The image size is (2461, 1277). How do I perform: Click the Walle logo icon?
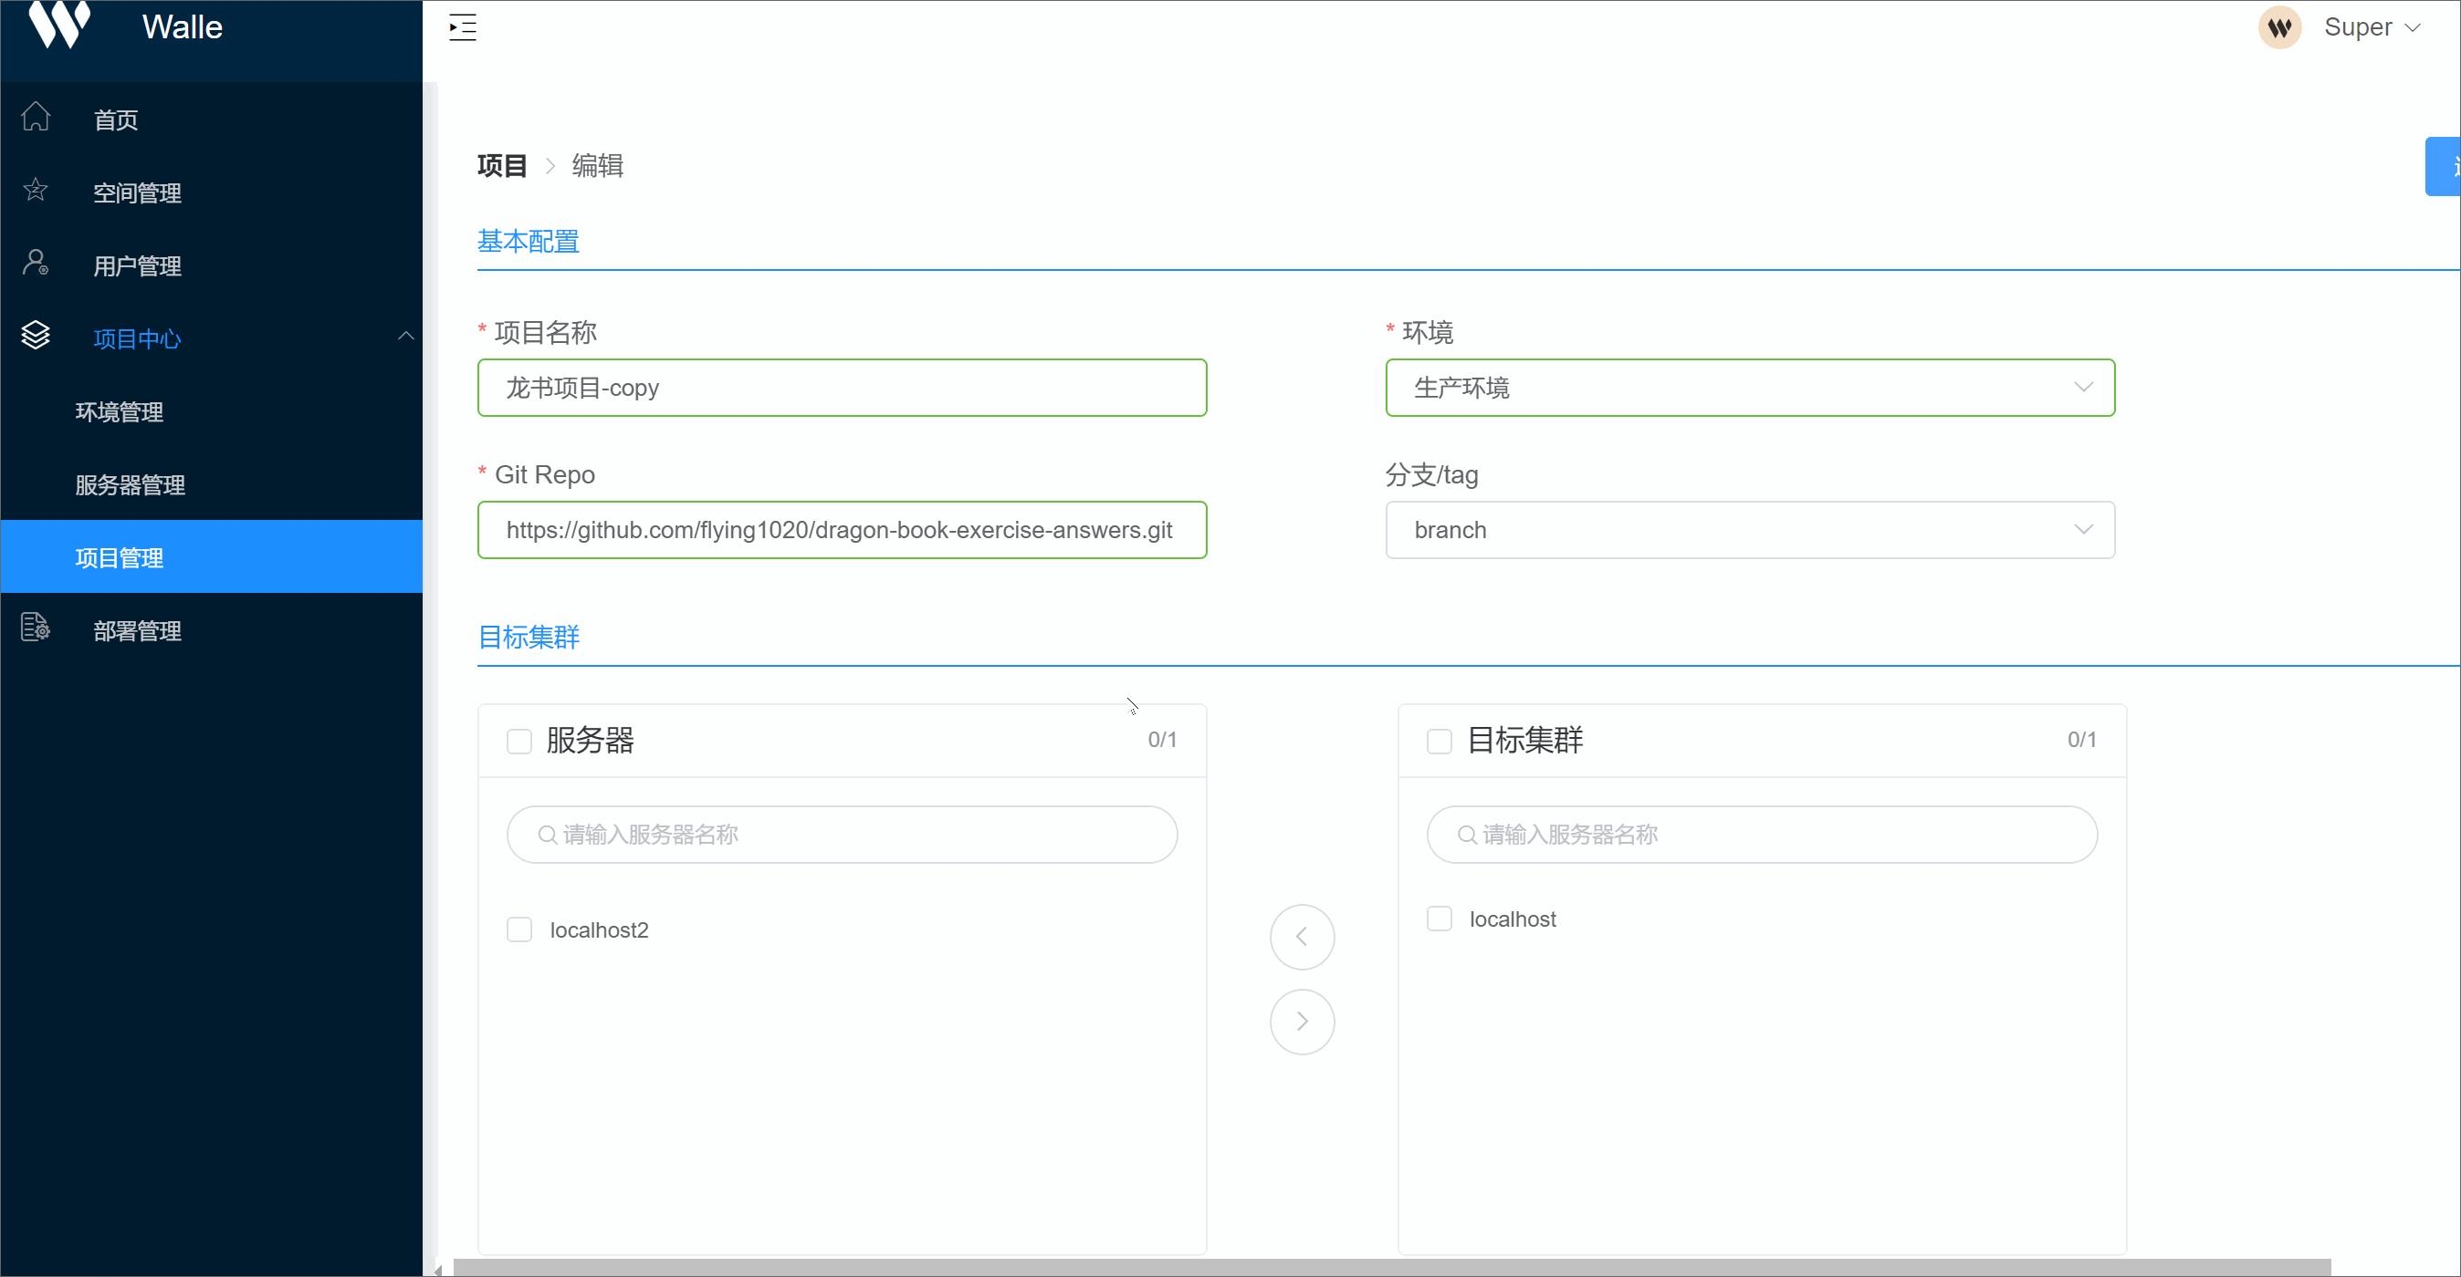click(60, 25)
